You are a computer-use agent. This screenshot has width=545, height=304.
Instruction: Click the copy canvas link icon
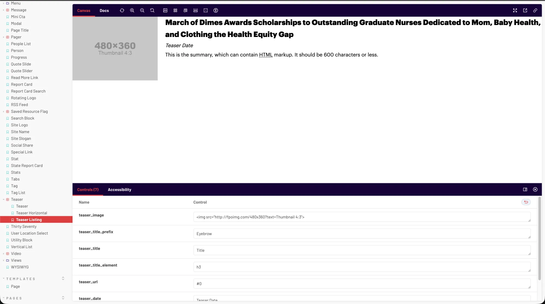click(535, 10)
